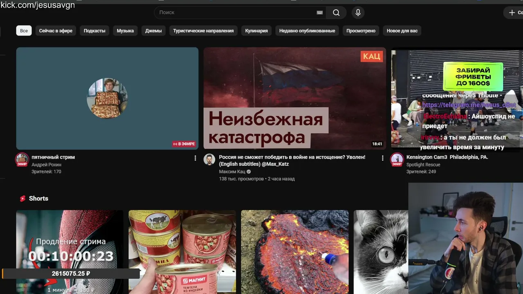Open the video title «пятничный стрим»
This screenshot has width=523, height=294.
click(x=53, y=157)
